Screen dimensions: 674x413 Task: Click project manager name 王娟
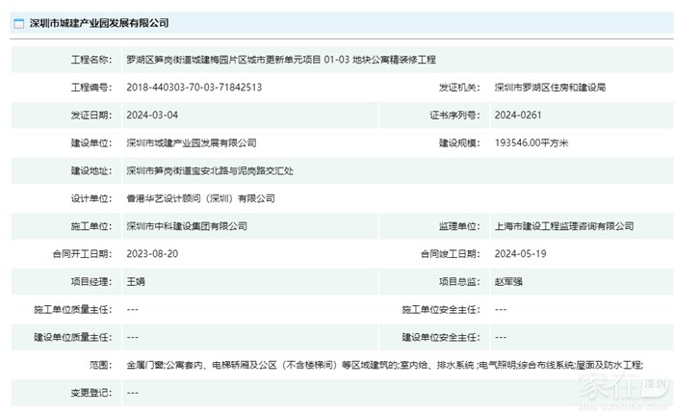click(136, 282)
